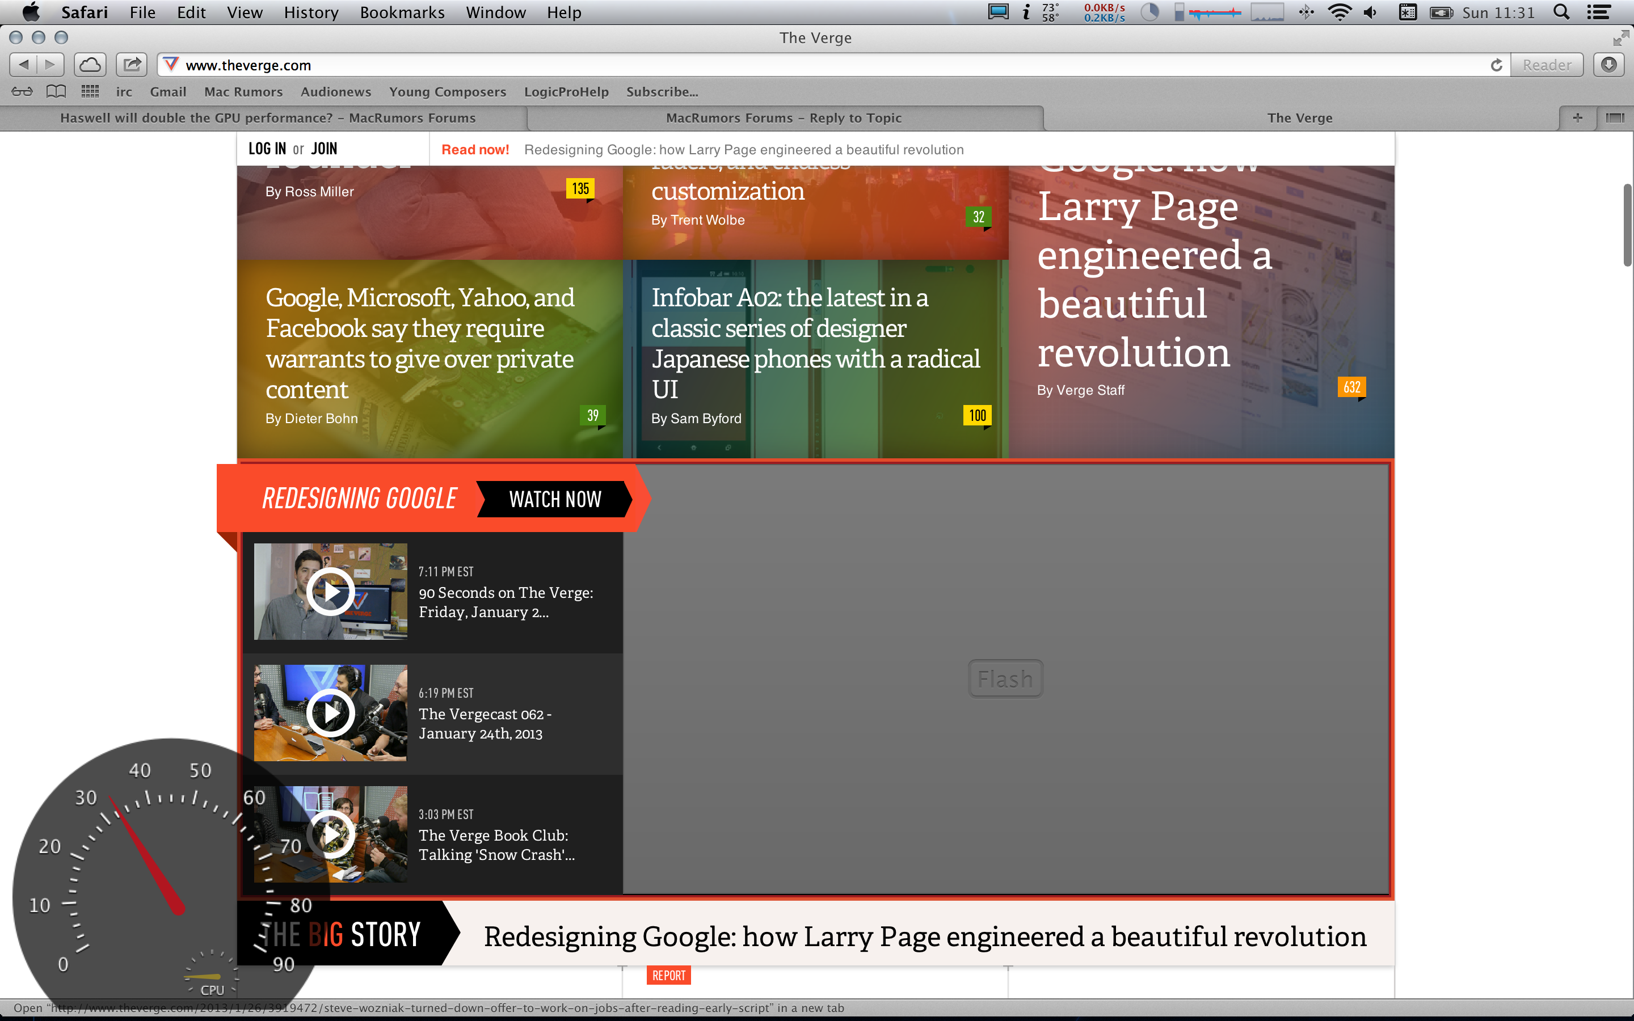Click the 135 comments badge
Viewport: 1634px width, 1021px height.
(580, 188)
